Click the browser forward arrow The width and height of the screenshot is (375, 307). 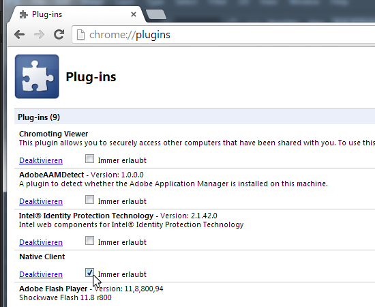pyautogui.click(x=39, y=35)
